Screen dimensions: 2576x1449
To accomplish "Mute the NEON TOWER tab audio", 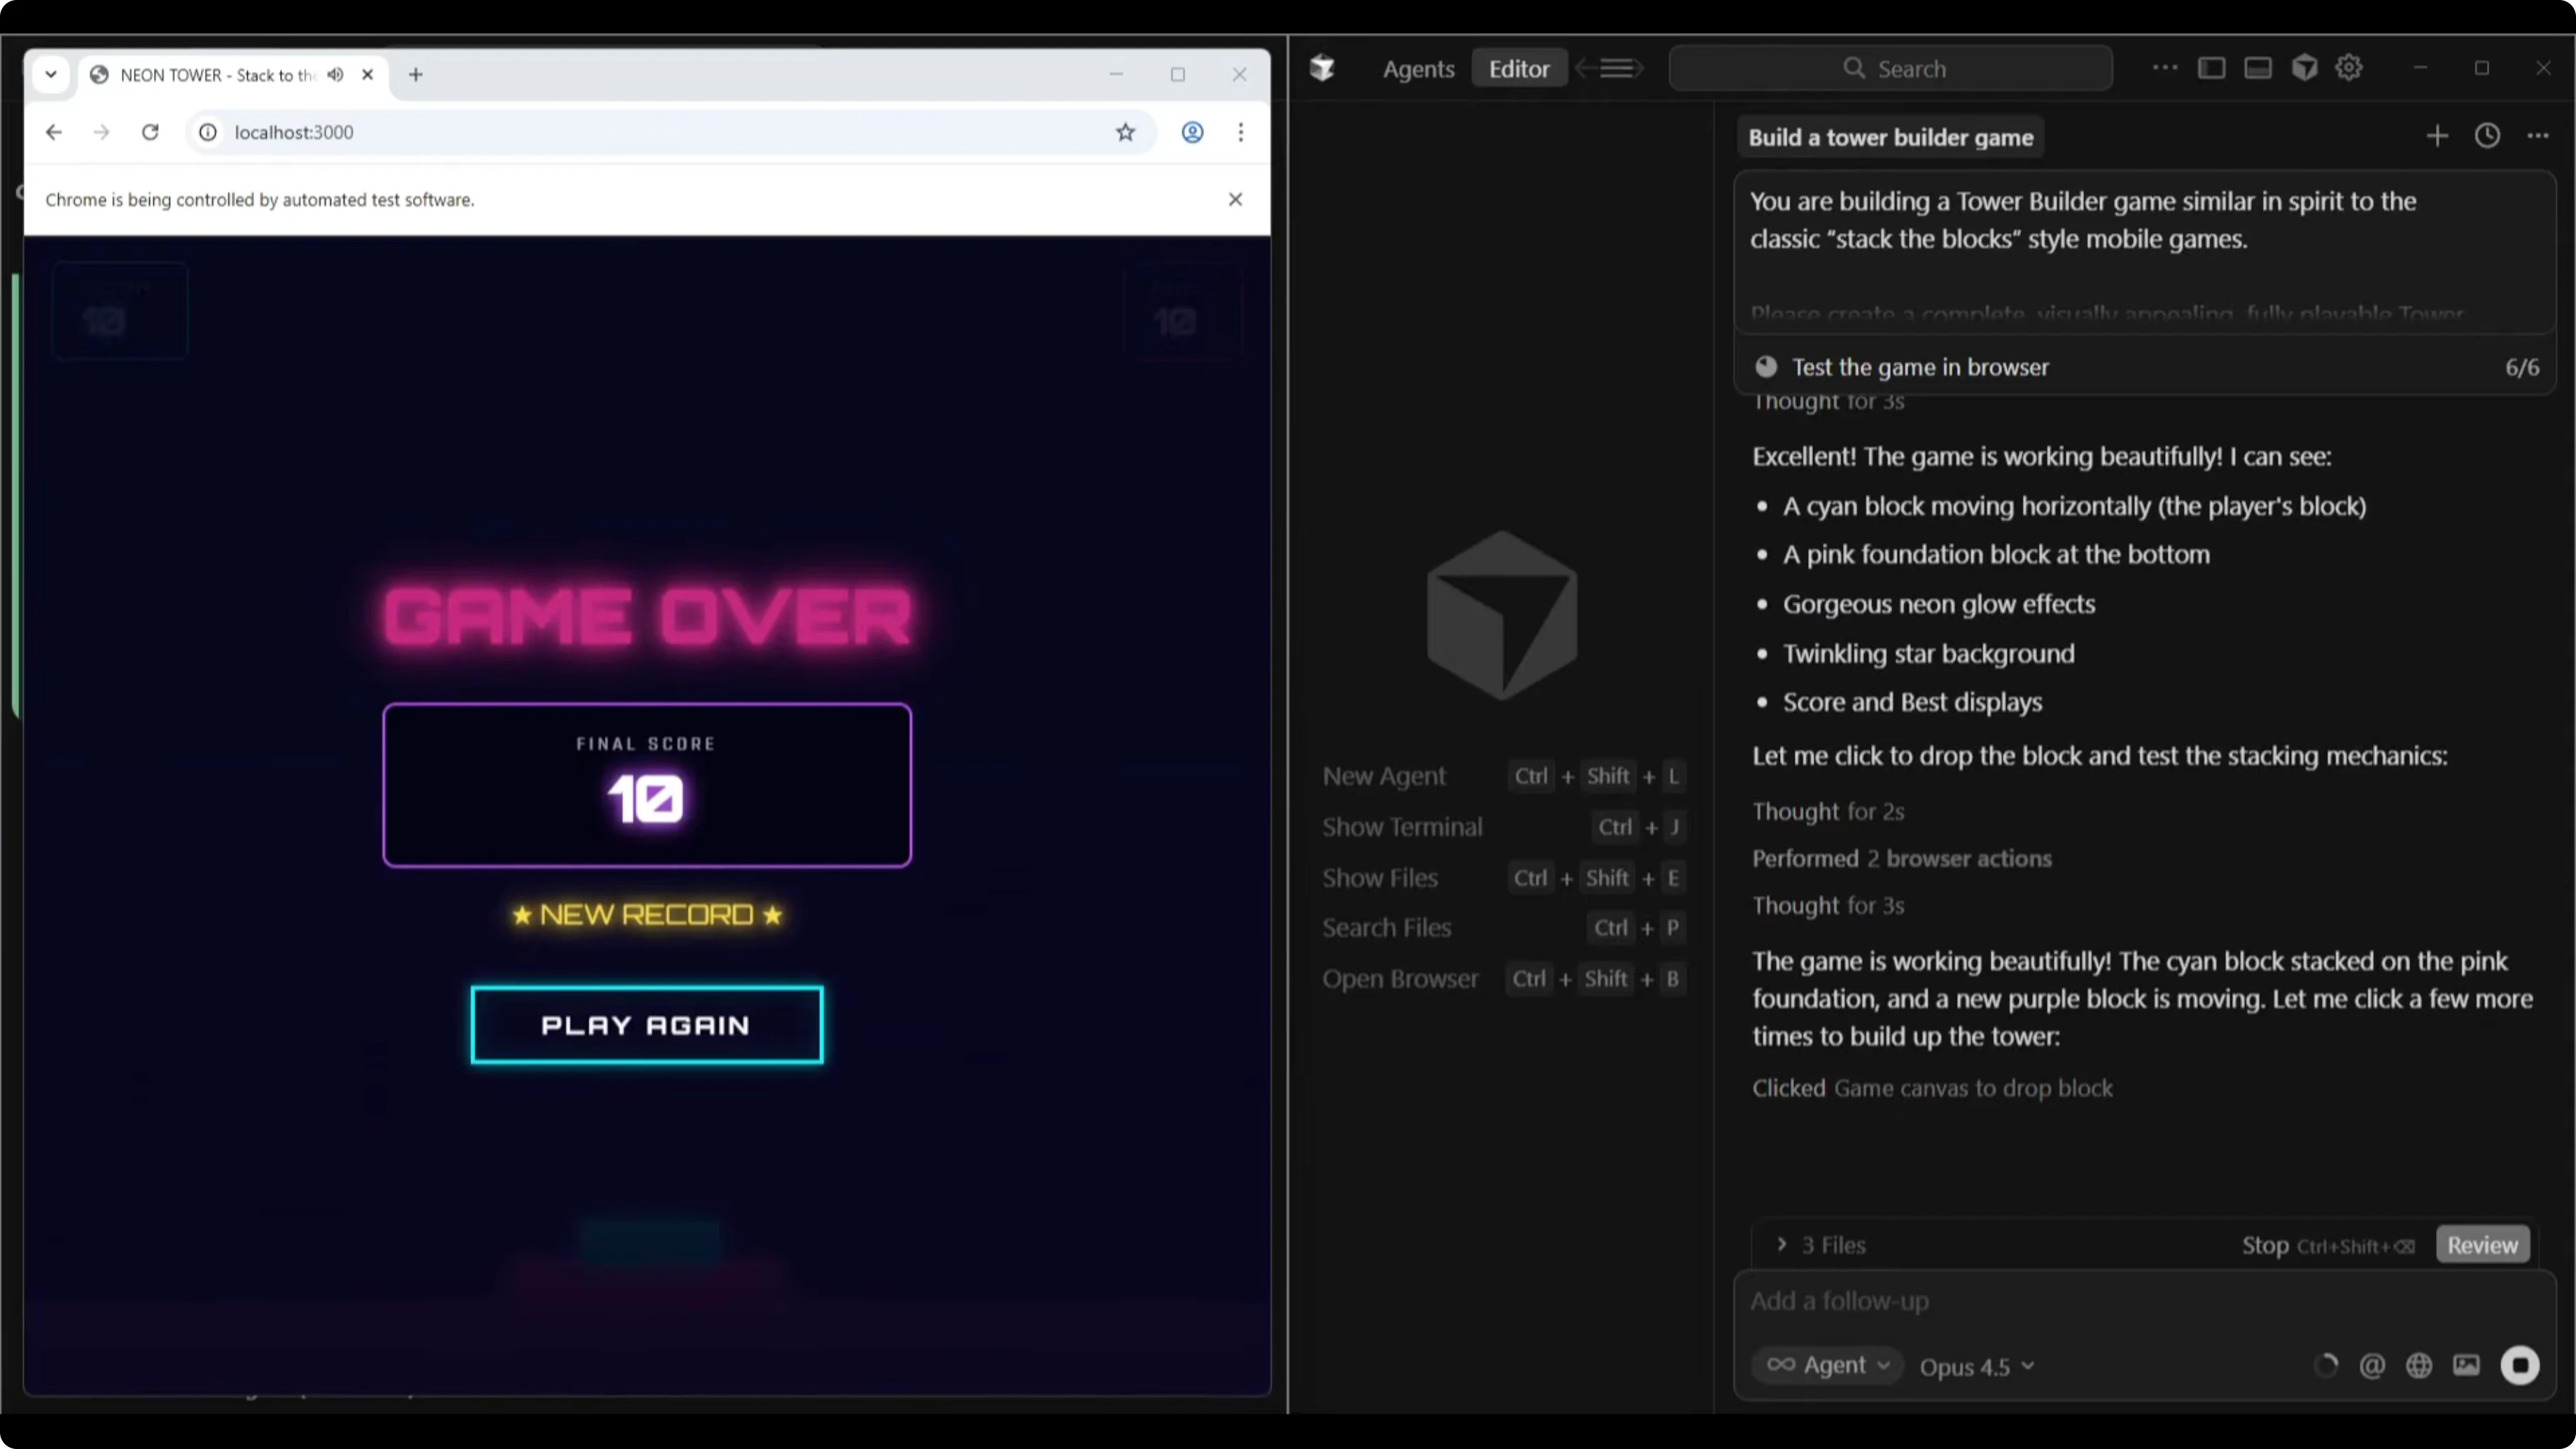I will 336,75.
